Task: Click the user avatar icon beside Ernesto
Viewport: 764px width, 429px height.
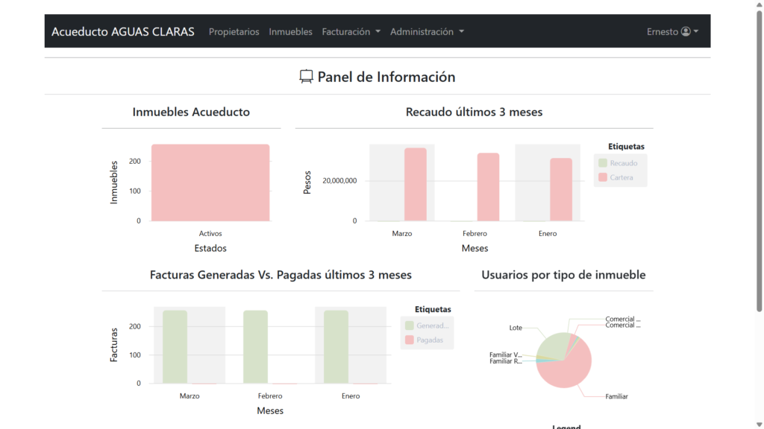Action: click(686, 32)
